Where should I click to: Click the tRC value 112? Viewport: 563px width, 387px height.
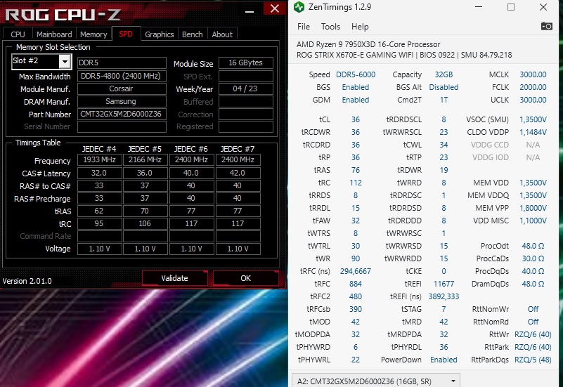[356, 183]
